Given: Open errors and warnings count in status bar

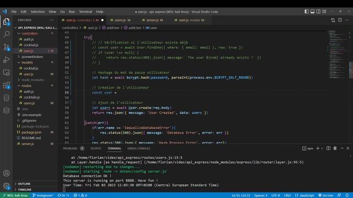Looking at the screenshot, I should click(81, 195).
